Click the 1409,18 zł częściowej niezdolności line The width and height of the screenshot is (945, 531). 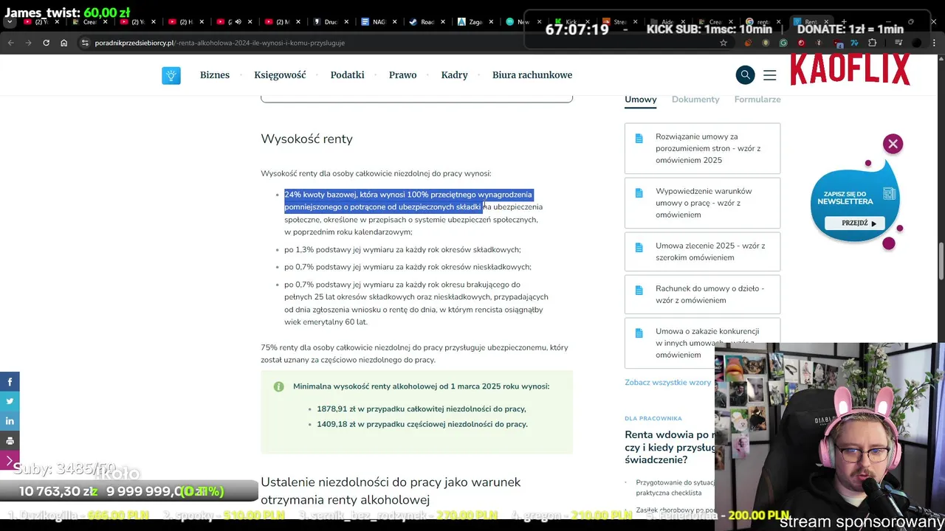[x=422, y=424]
